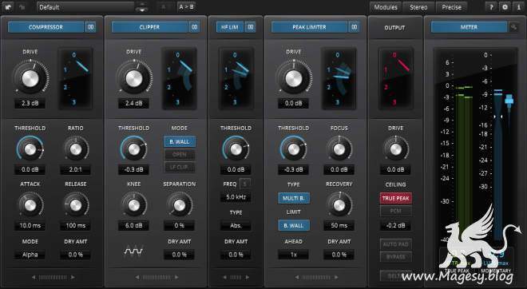This screenshot has height=289, width=527.
Task: Select preset slot A
Action: click(x=164, y=7)
